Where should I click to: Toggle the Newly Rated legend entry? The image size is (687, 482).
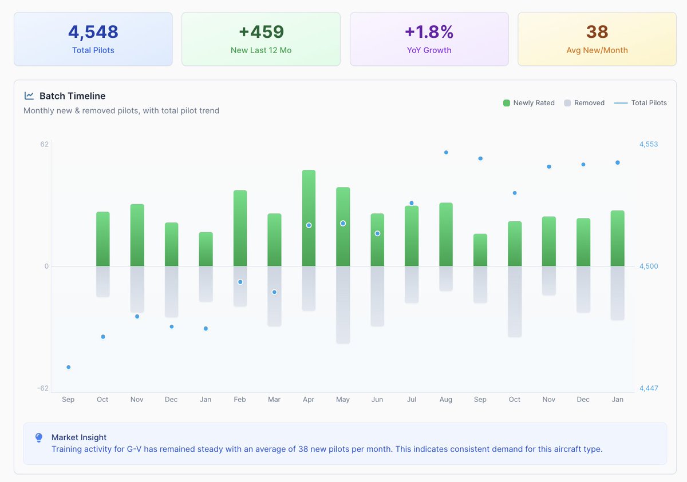coord(528,103)
